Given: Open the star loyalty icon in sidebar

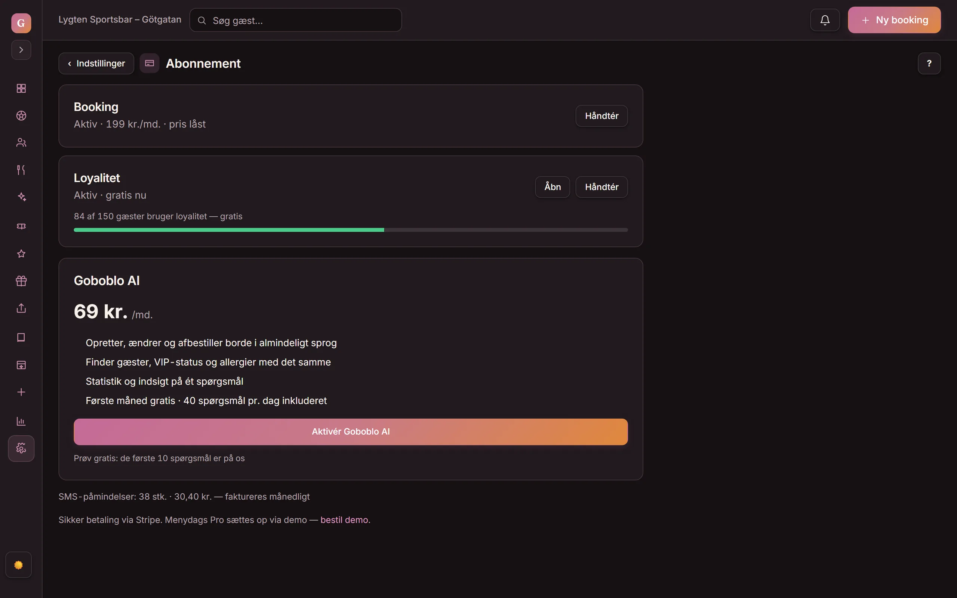Looking at the screenshot, I should point(21,253).
